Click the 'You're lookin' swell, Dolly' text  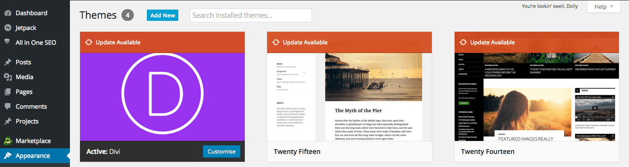click(550, 7)
